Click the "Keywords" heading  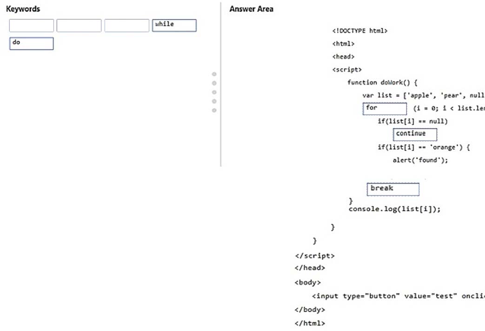(23, 9)
